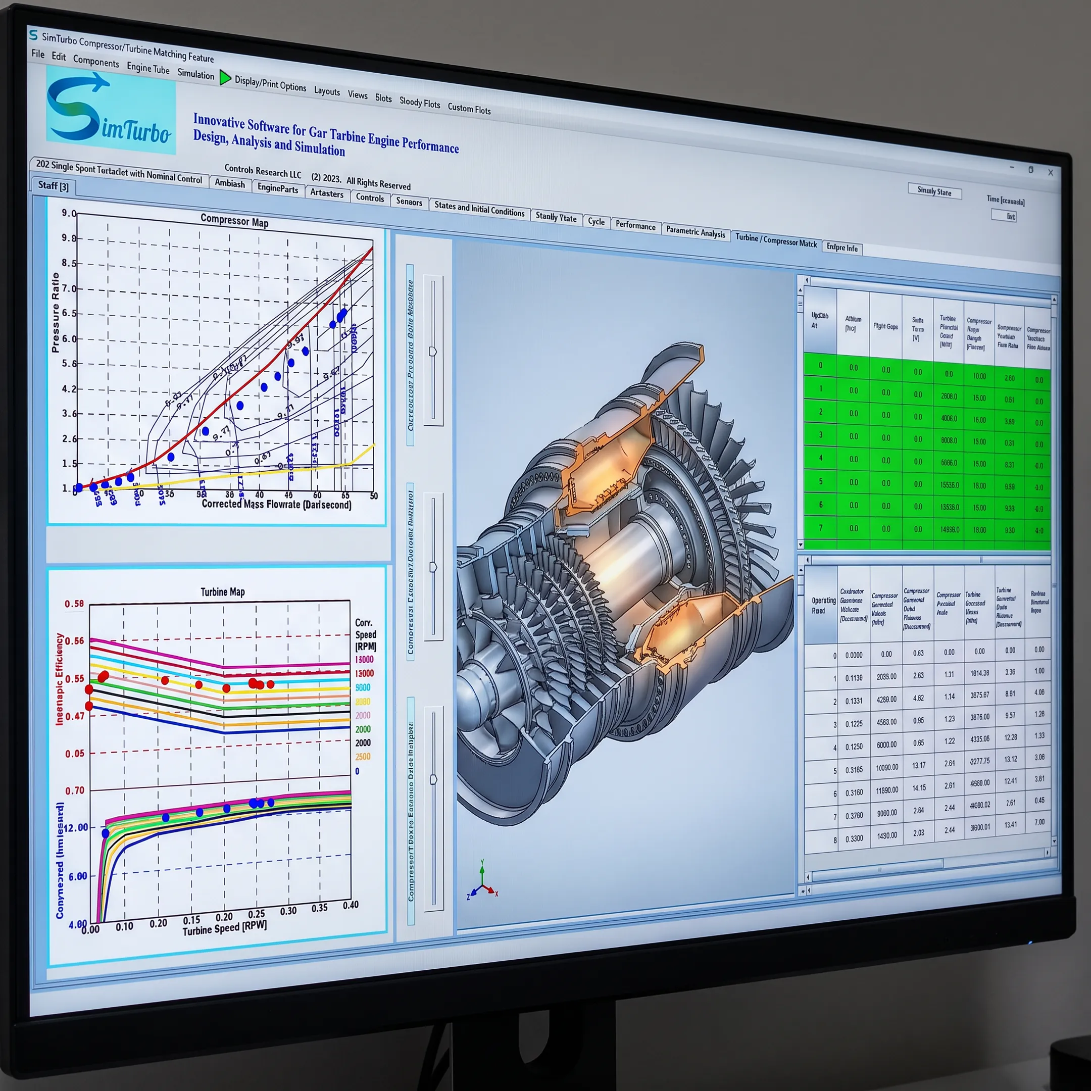Image resolution: width=1091 pixels, height=1091 pixels.
Task: Open the Components menu
Action: pyautogui.click(x=96, y=62)
